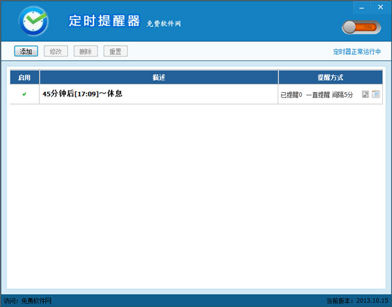Click the 提醒方式 column header
This screenshot has height=307, width=392.
point(330,77)
